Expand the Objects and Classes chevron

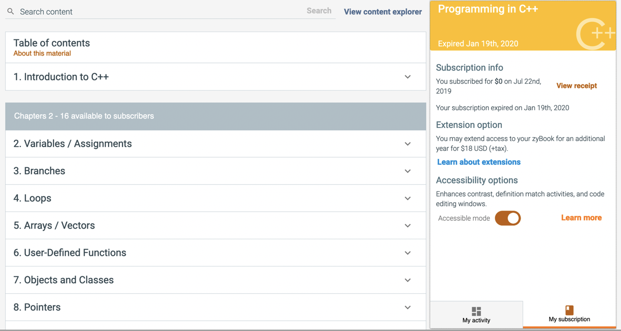coord(408,280)
